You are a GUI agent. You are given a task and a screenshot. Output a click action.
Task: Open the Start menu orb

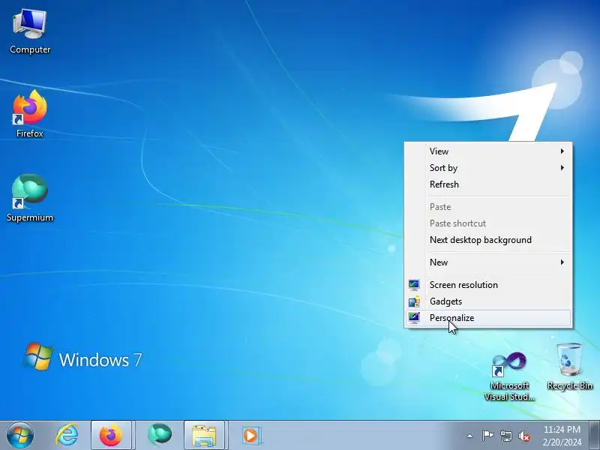[20, 436]
